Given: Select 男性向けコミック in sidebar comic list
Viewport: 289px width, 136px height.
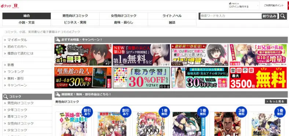Looking at the screenshot, I should tap(27, 103).
